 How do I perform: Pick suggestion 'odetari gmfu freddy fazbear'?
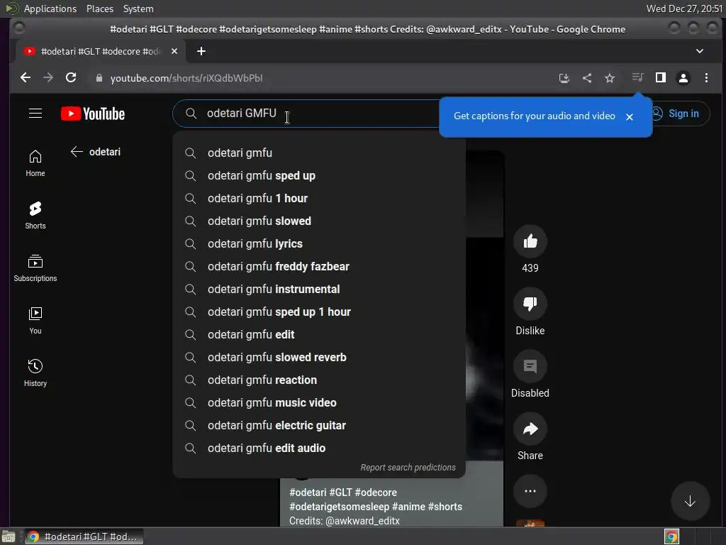(319, 266)
